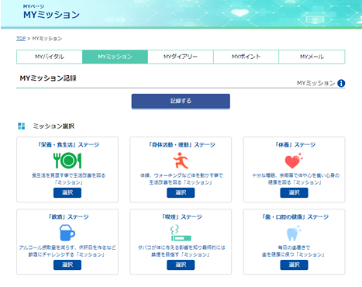Go to the MYメール tab
362x287 pixels.
tap(312, 57)
